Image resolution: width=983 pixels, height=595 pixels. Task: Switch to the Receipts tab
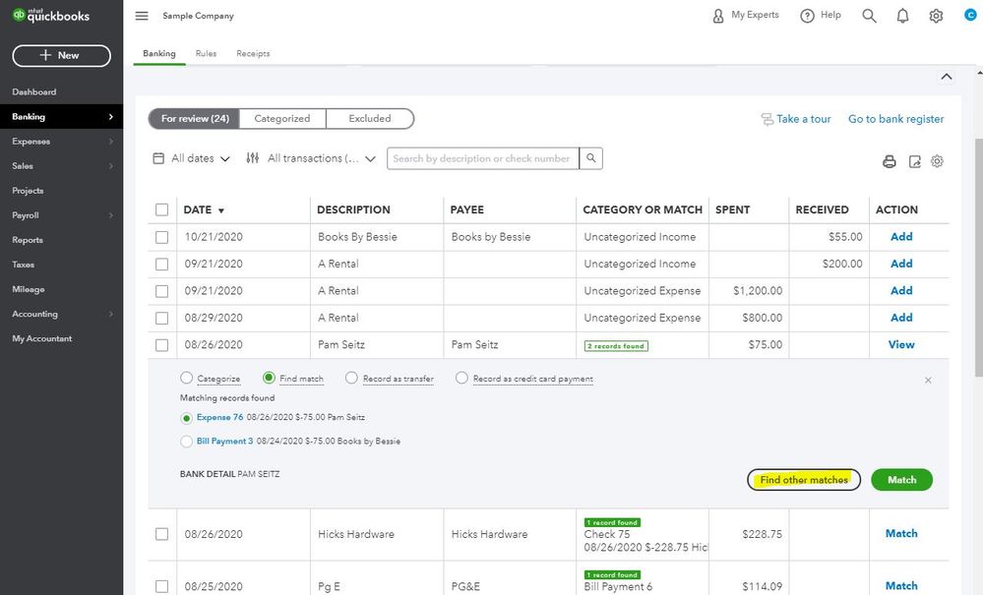pos(253,53)
